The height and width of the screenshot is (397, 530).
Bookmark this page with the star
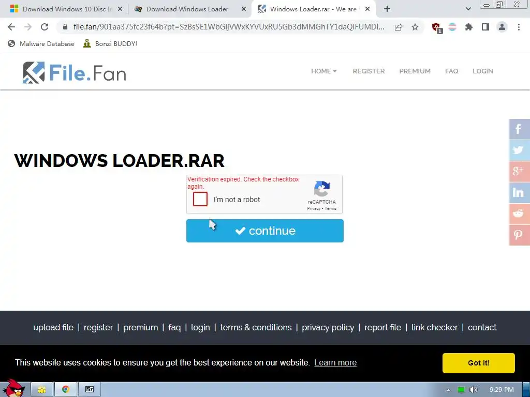(x=415, y=27)
